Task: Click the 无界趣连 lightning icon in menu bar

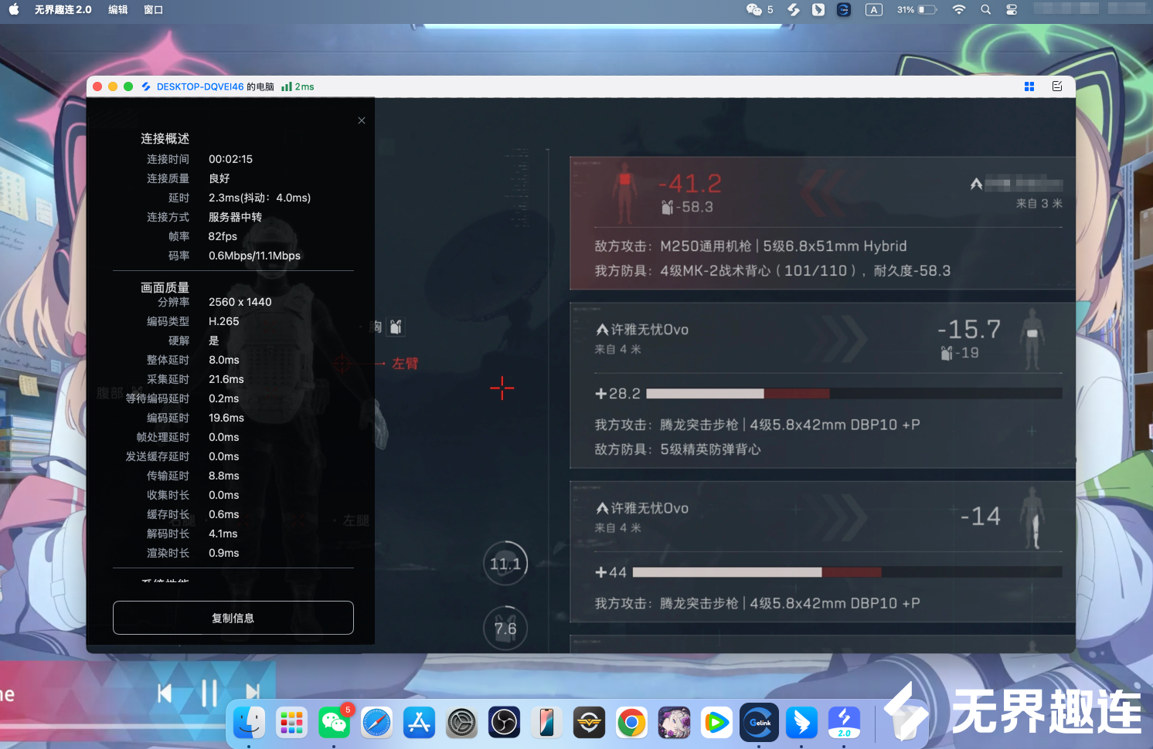Action: [794, 10]
